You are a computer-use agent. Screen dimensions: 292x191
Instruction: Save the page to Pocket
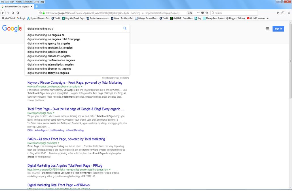(202, 13)
